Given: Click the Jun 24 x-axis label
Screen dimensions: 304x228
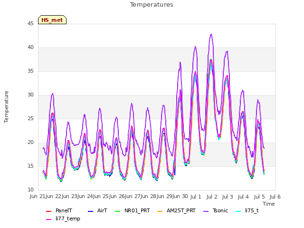Looking at the screenshot, I should click(x=85, y=197).
